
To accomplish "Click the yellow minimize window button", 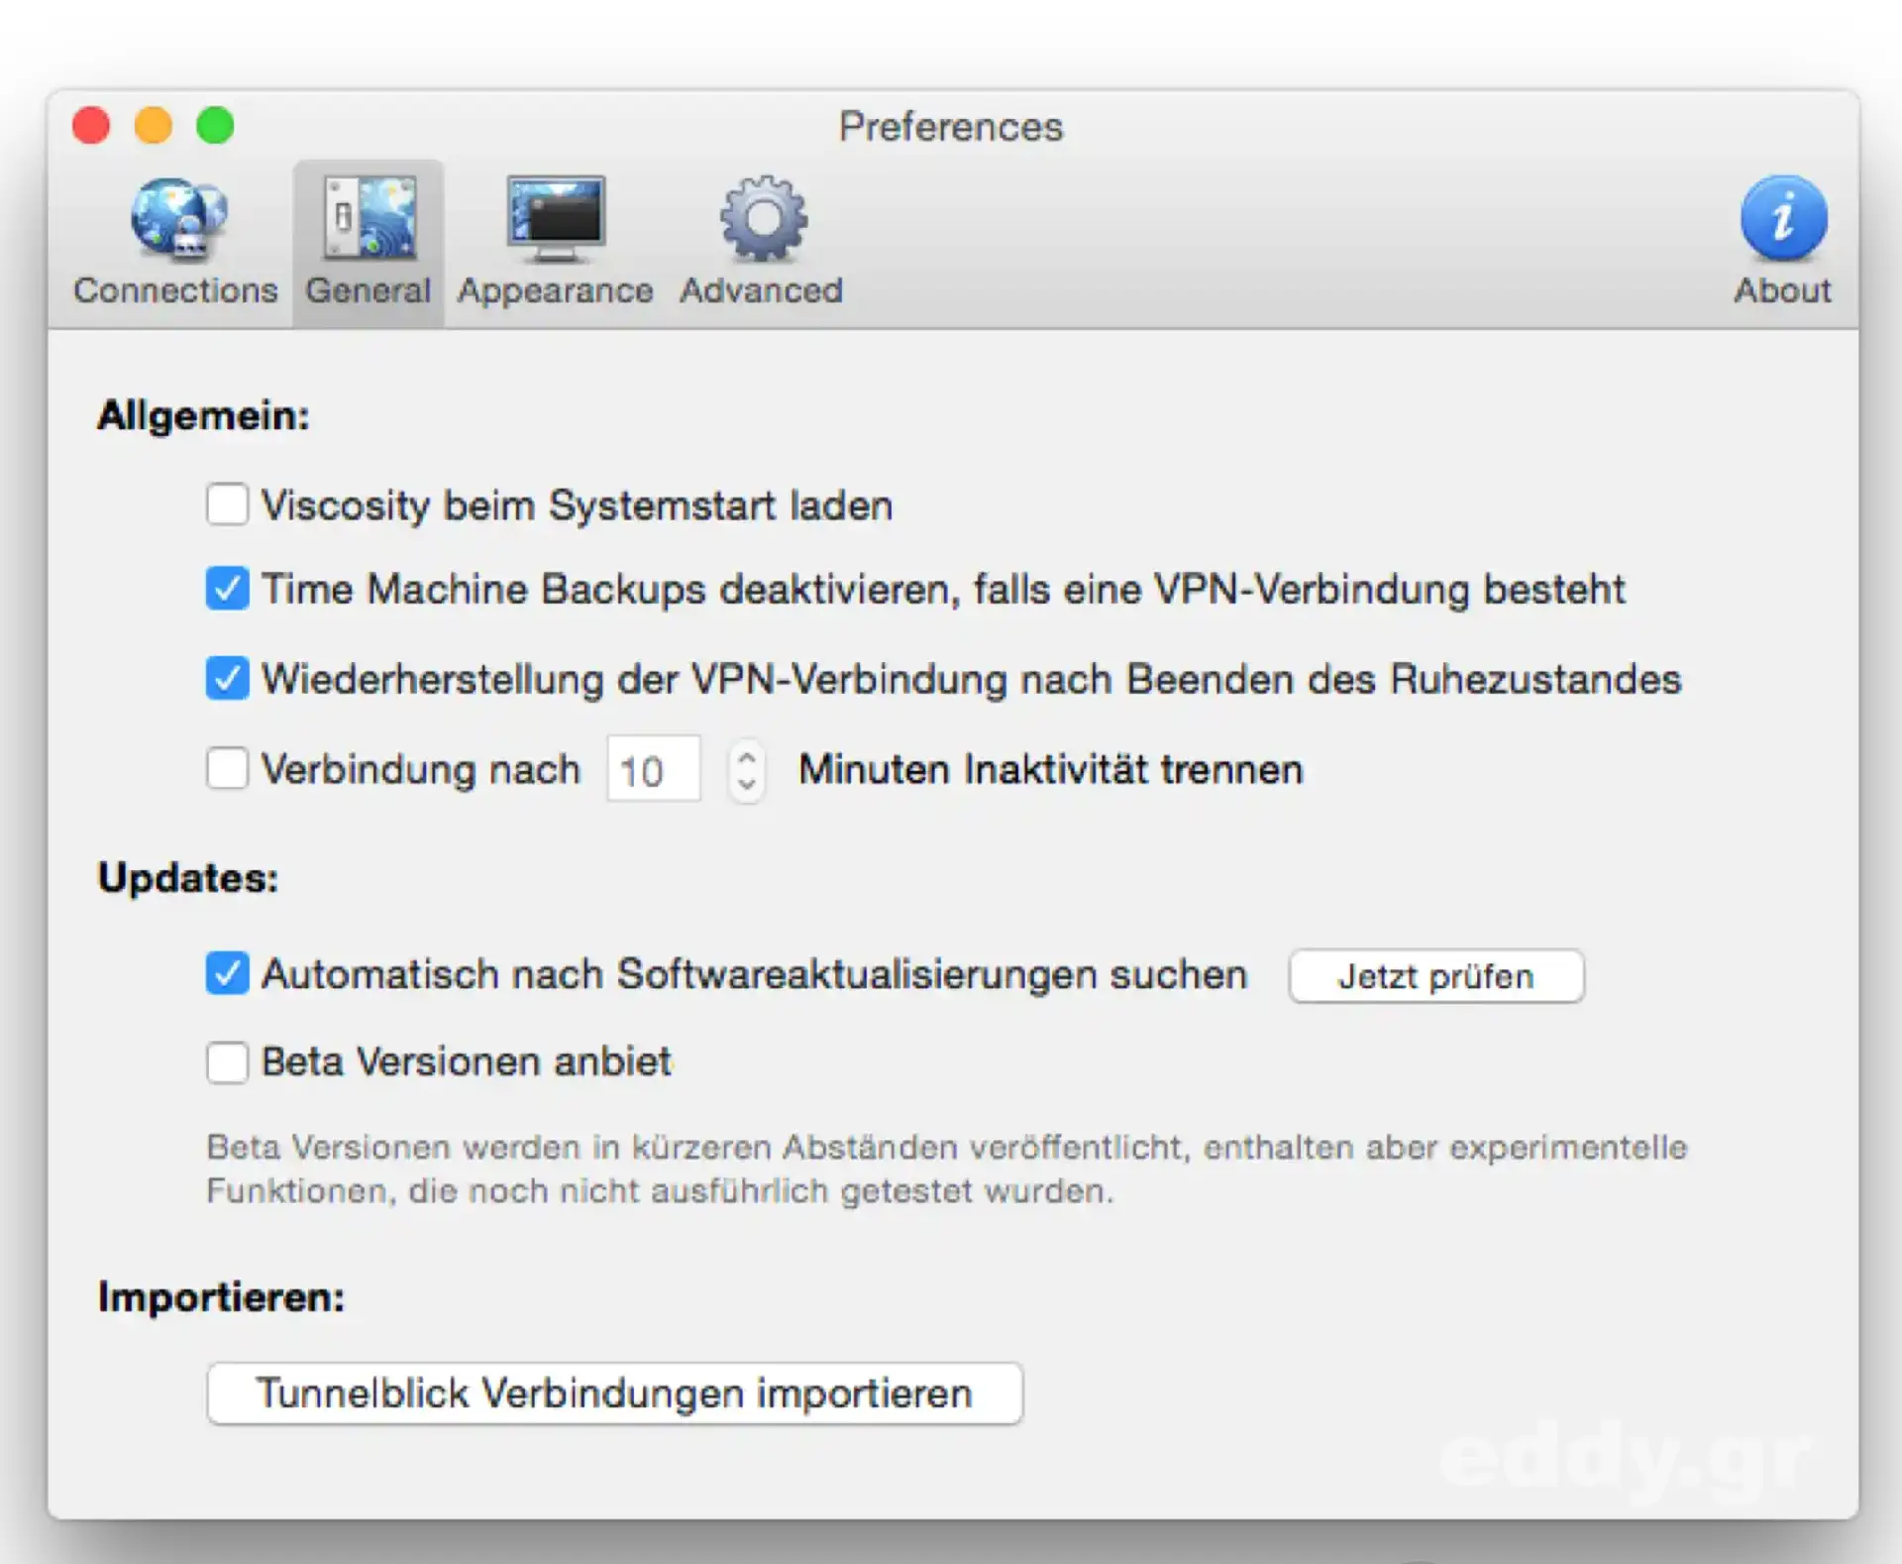I will click(x=154, y=126).
